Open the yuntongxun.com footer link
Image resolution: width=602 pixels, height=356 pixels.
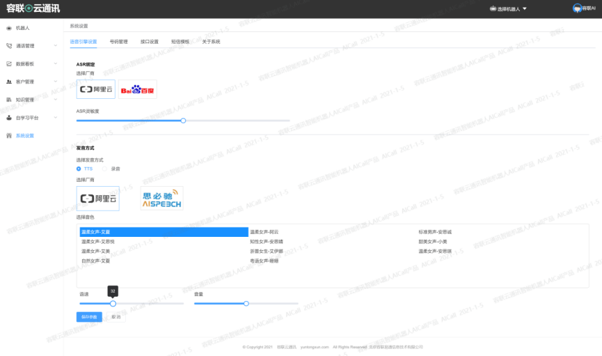pos(315,347)
